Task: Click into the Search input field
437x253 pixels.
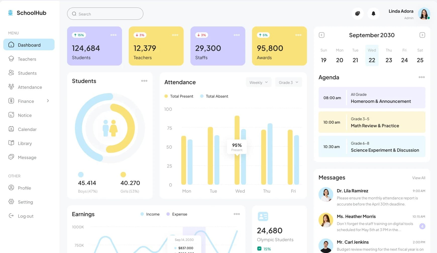Action: [108, 14]
